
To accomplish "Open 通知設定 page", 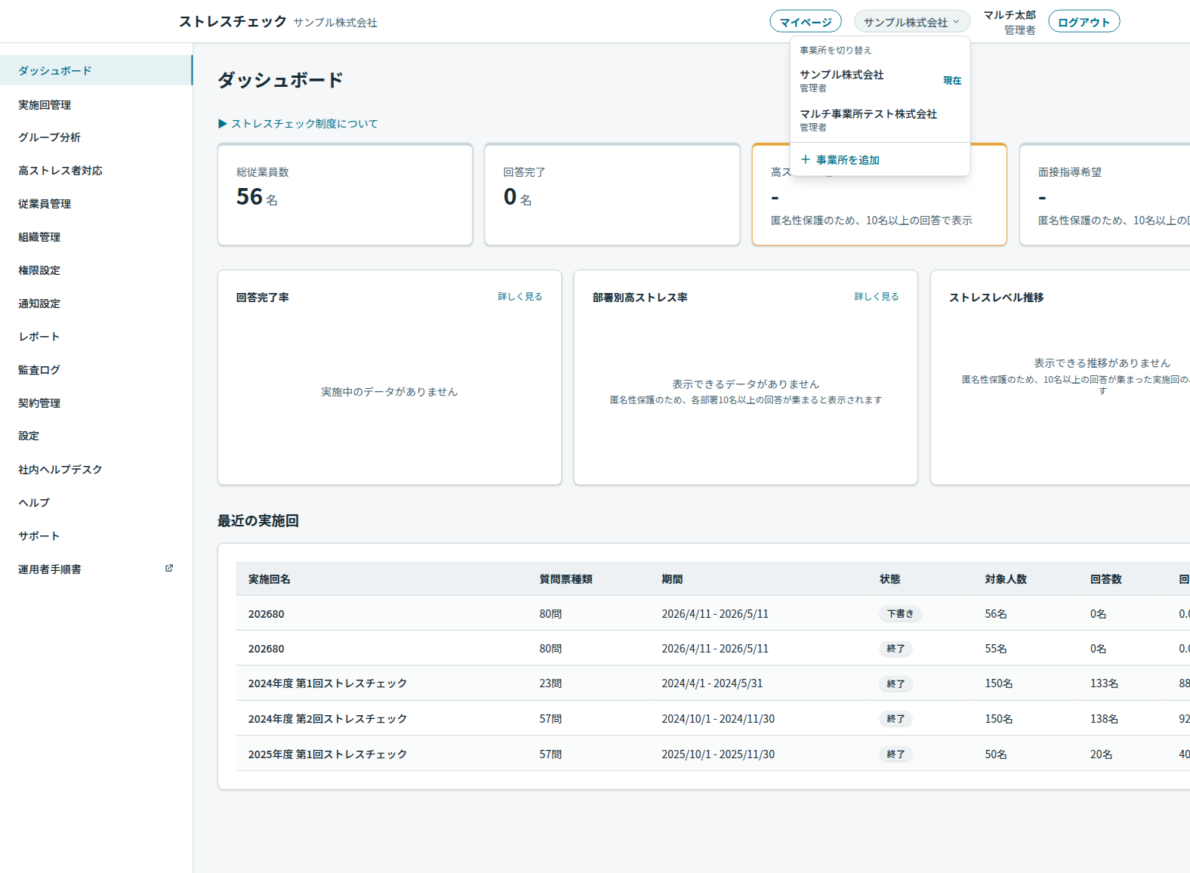I will pyautogui.click(x=96, y=304).
